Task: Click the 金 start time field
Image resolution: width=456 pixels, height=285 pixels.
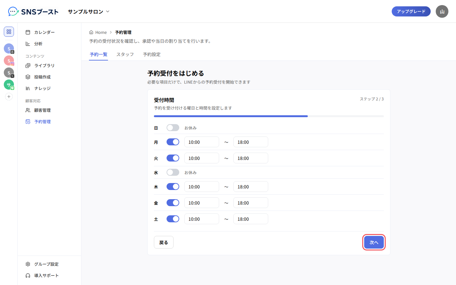Action: pos(202,203)
